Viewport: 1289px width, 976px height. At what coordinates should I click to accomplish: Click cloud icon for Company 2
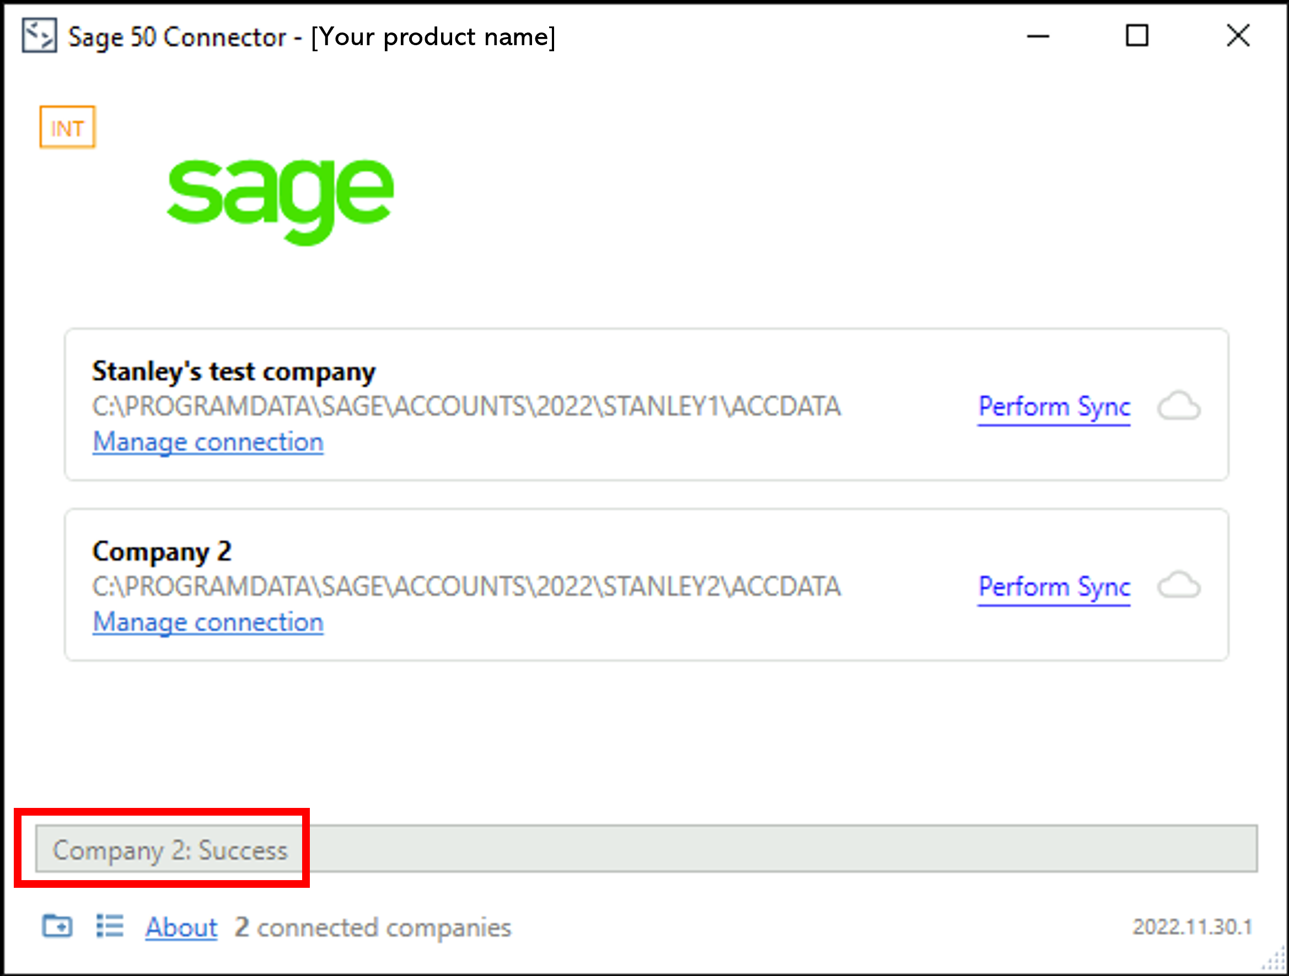1178,586
